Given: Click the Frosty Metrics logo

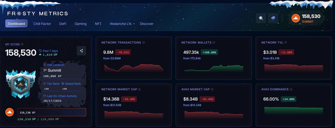Looking at the screenshot, I should [x=37, y=13].
